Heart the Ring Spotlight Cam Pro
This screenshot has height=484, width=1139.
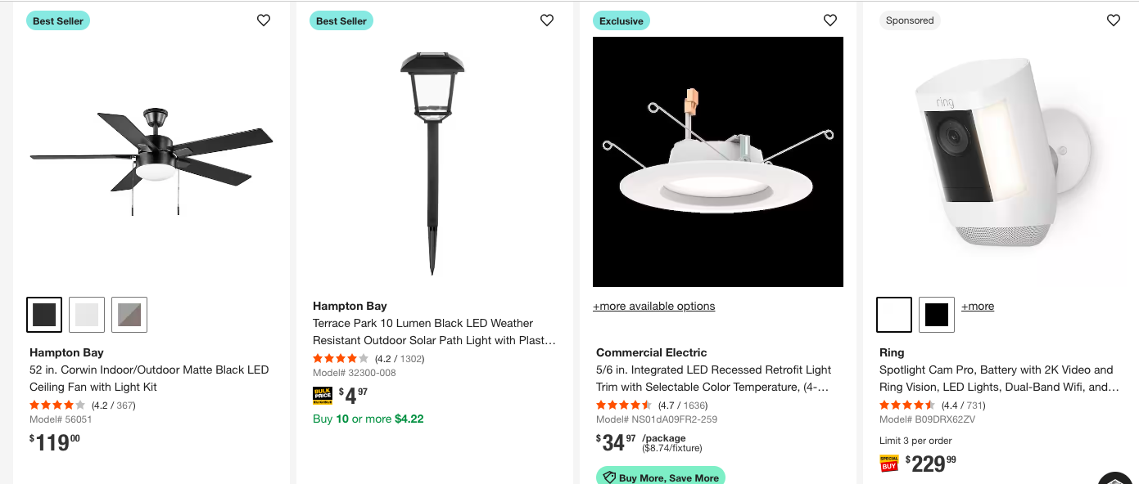(x=1114, y=20)
